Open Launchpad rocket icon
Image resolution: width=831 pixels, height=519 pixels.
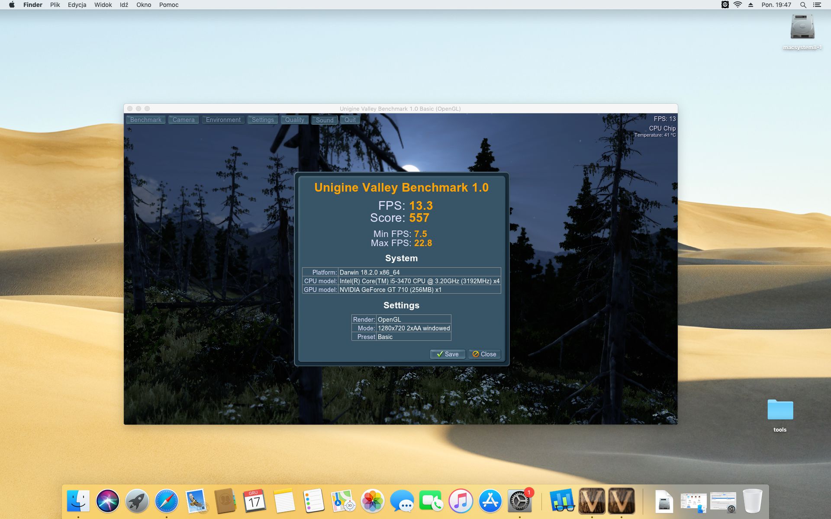pos(137,501)
